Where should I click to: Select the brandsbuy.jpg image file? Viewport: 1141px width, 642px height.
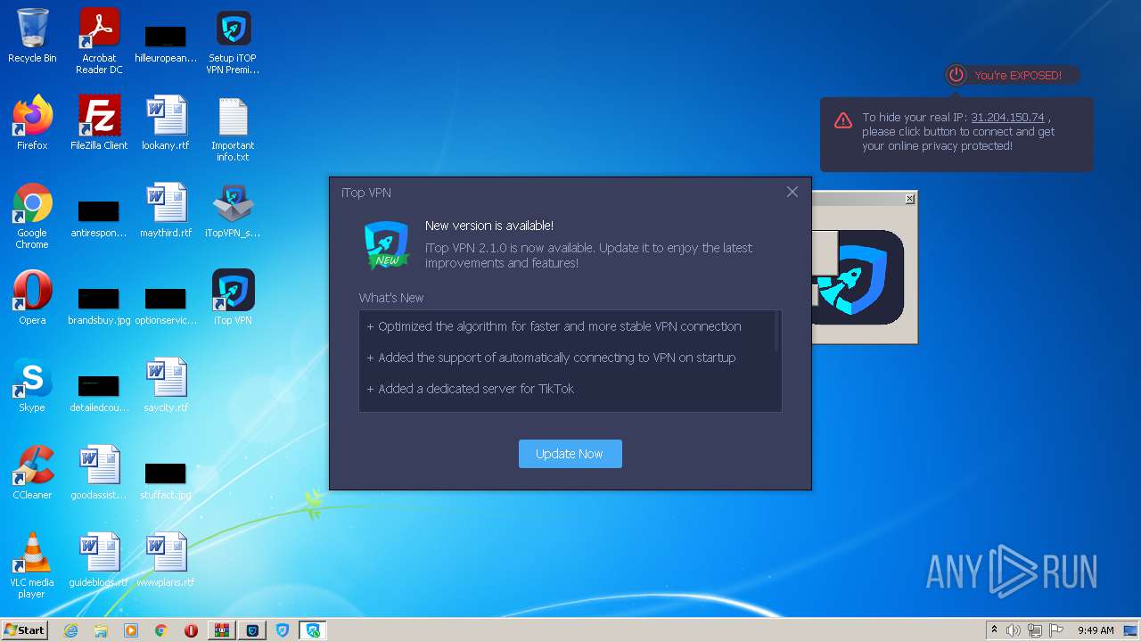[99, 305]
